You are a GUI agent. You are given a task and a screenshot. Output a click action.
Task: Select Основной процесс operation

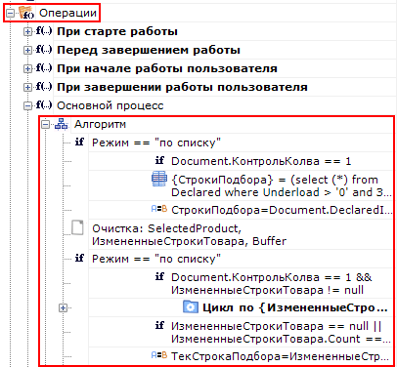click(x=110, y=105)
